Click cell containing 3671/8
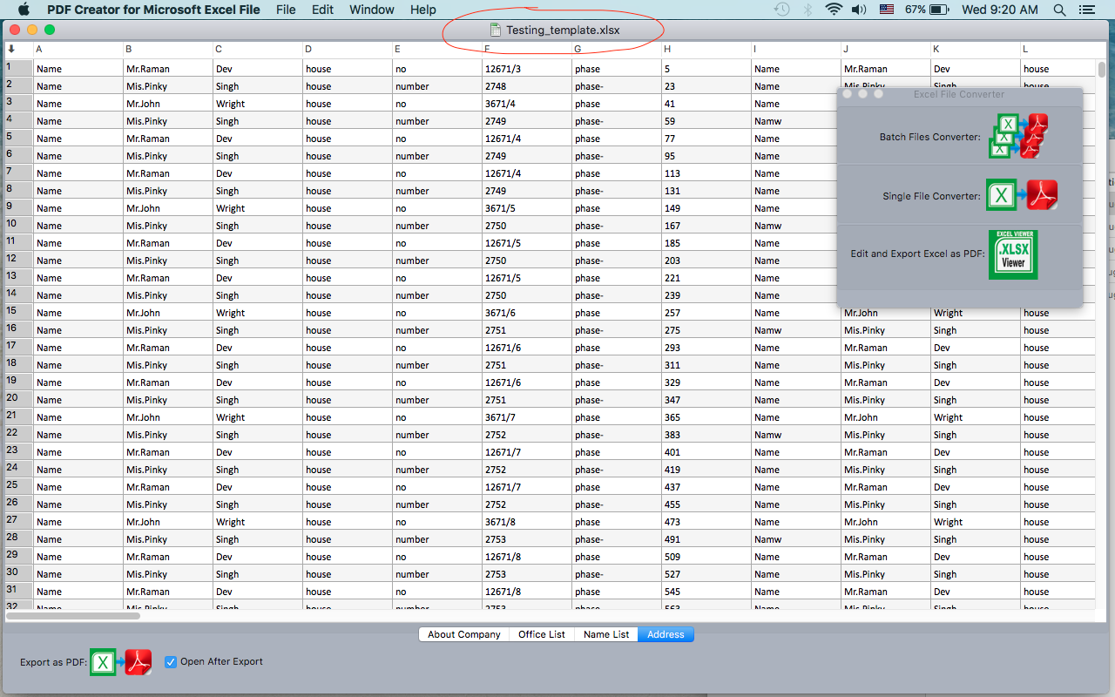 tap(527, 522)
